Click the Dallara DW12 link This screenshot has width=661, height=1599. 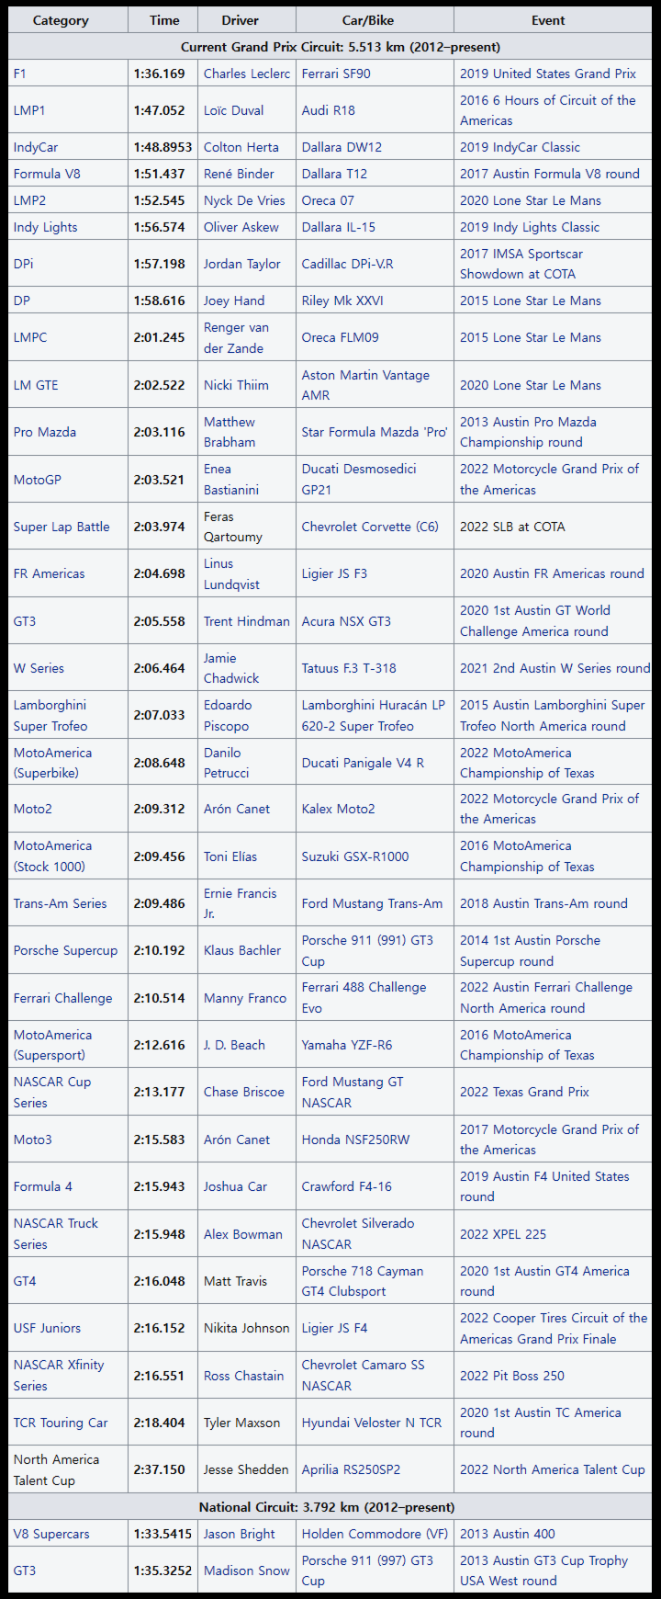click(x=342, y=147)
